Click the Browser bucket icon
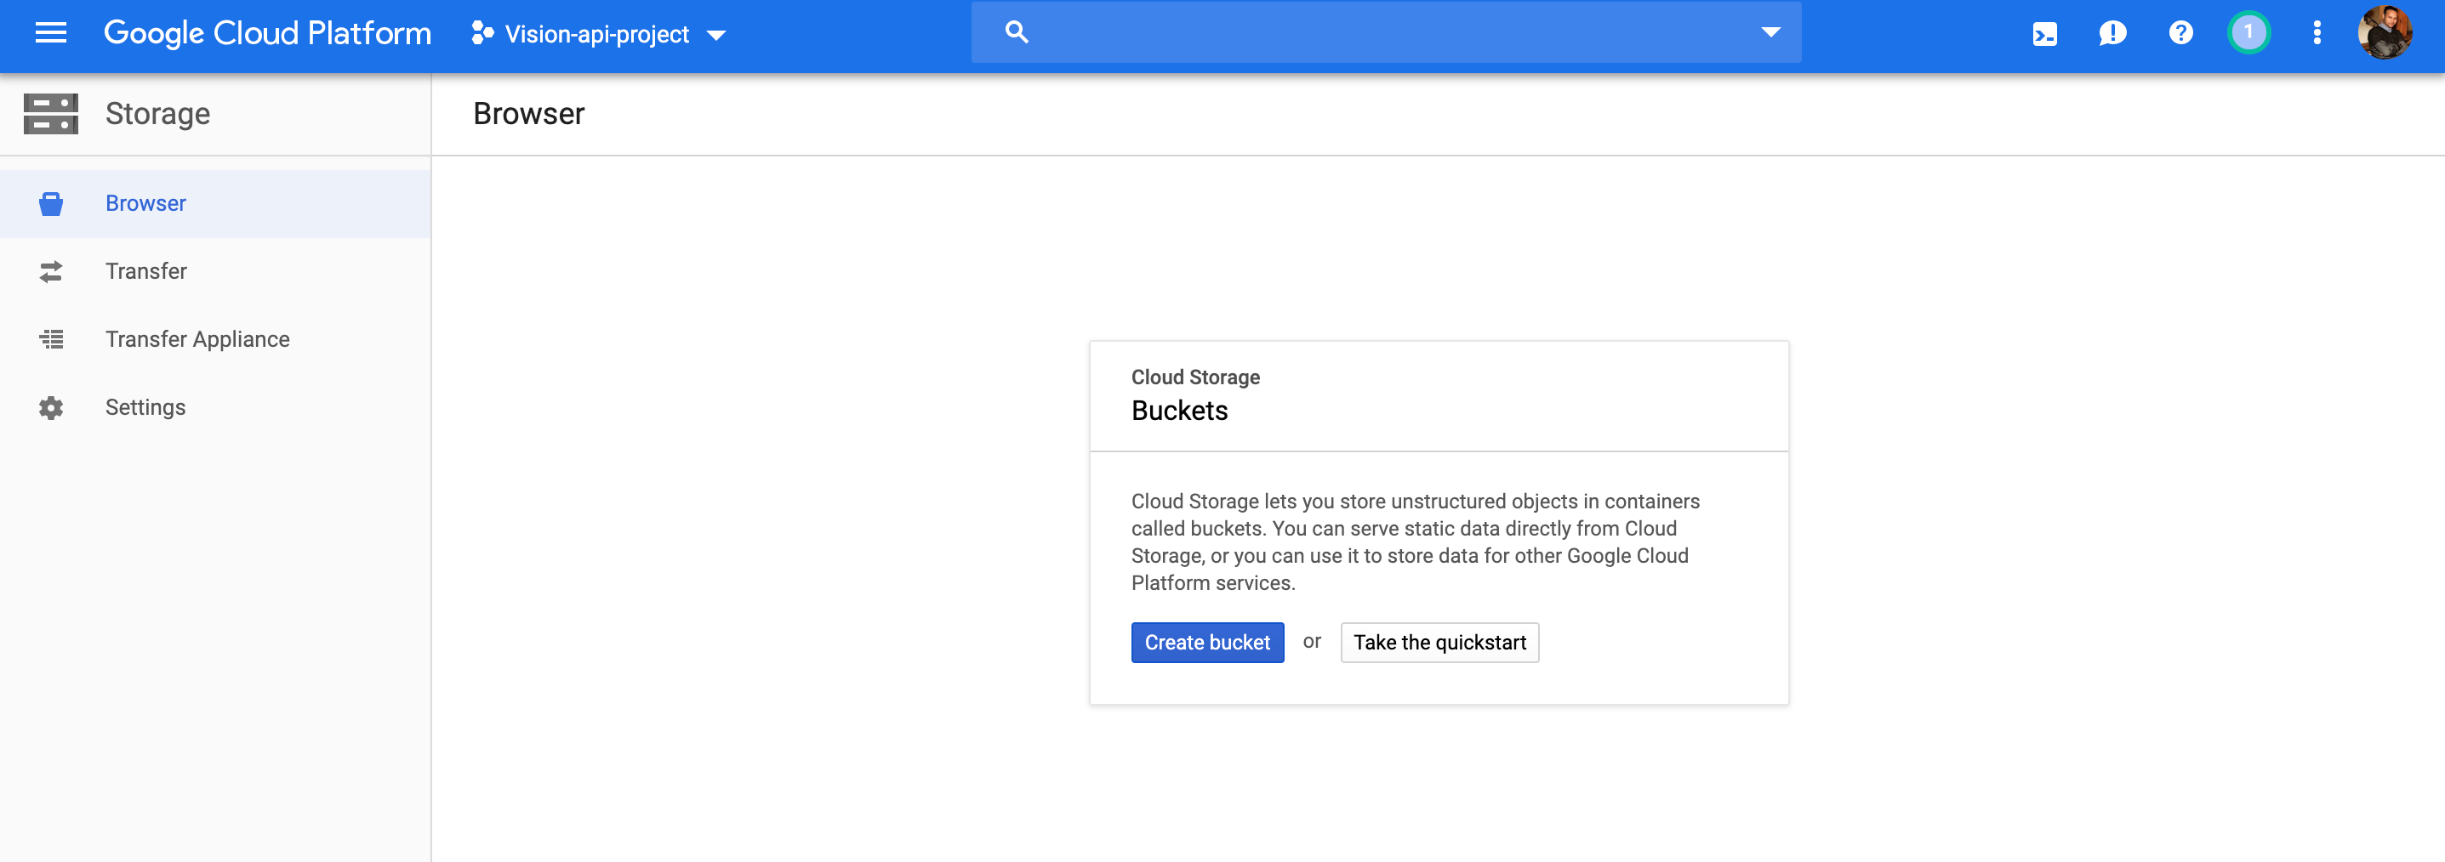 click(51, 204)
